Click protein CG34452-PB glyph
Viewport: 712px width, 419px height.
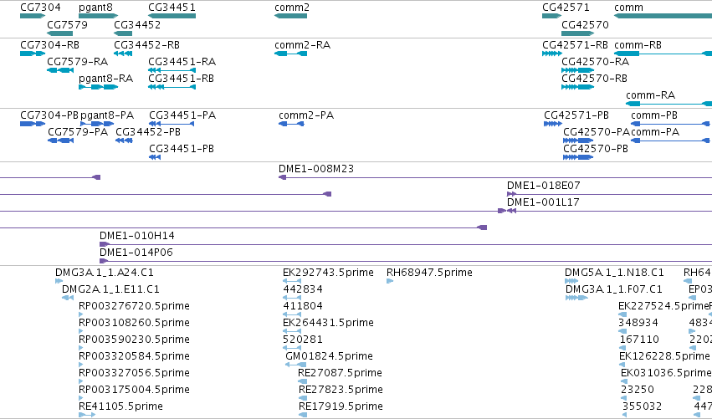[x=124, y=141]
